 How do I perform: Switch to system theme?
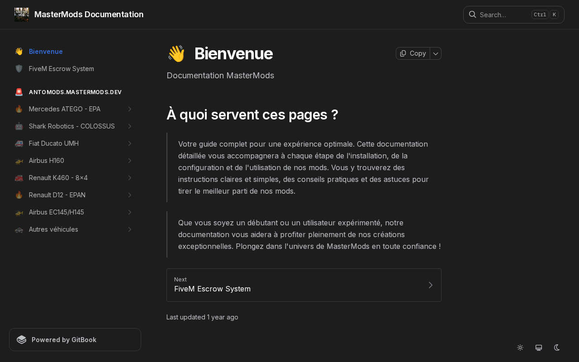(539, 348)
